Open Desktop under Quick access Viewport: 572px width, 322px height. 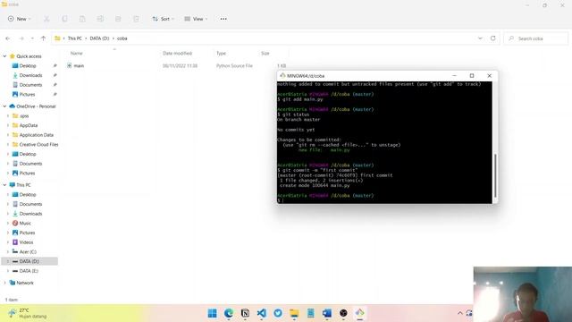coord(28,65)
